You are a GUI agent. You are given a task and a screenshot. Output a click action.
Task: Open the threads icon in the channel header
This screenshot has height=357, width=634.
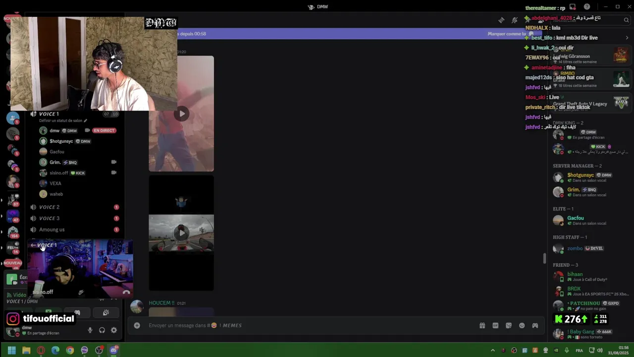[501, 20]
